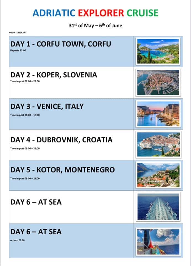Select the Day 1 Corfu Town heading

coord(61,44)
